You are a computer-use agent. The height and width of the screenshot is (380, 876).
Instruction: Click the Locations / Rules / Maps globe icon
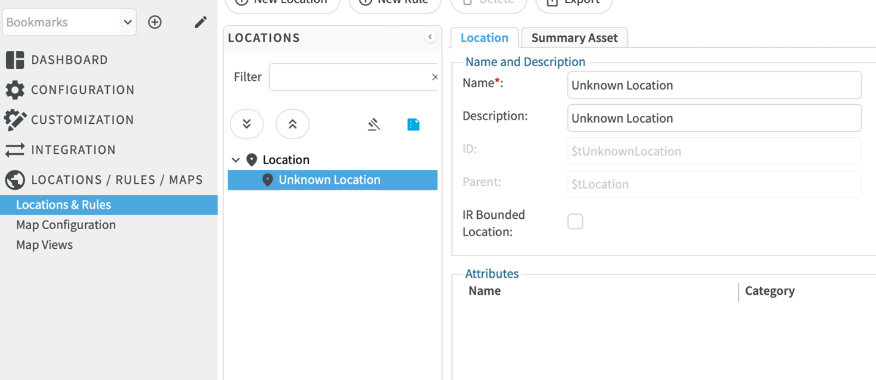click(15, 180)
